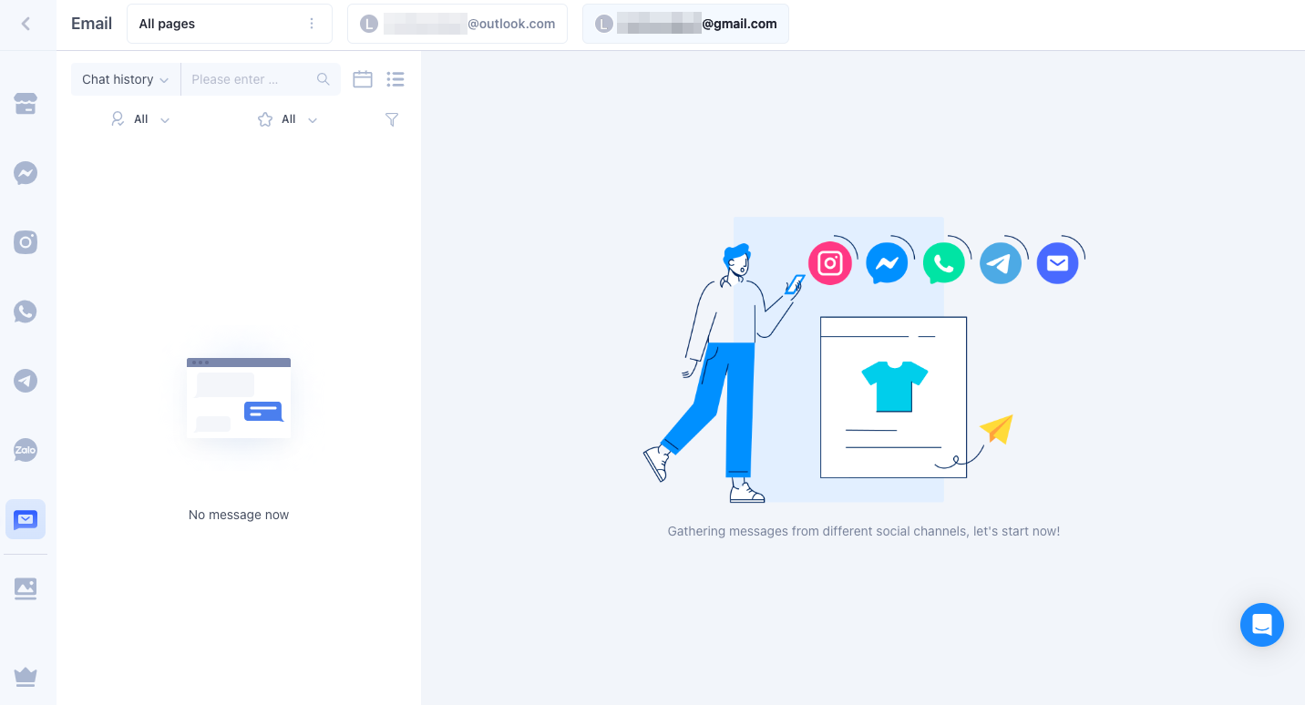This screenshot has width=1305, height=705.
Task: Open the crown premium icon in sidebar
Action: click(25, 676)
